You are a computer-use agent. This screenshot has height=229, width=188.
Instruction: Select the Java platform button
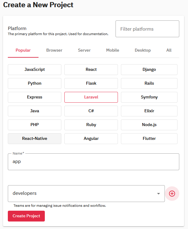[x=35, y=111]
